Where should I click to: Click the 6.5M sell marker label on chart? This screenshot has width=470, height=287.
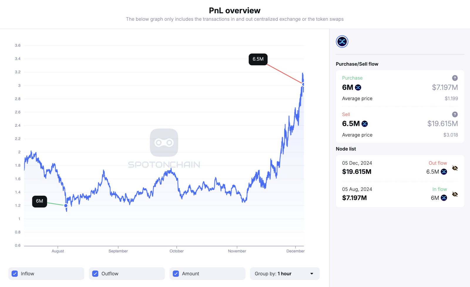tap(258, 59)
